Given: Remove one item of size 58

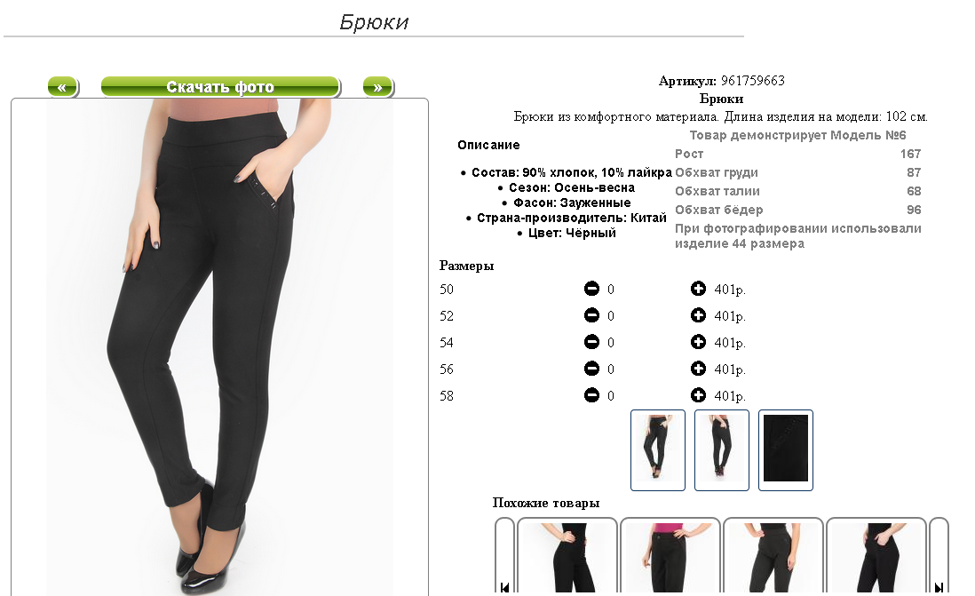Looking at the screenshot, I should (591, 395).
